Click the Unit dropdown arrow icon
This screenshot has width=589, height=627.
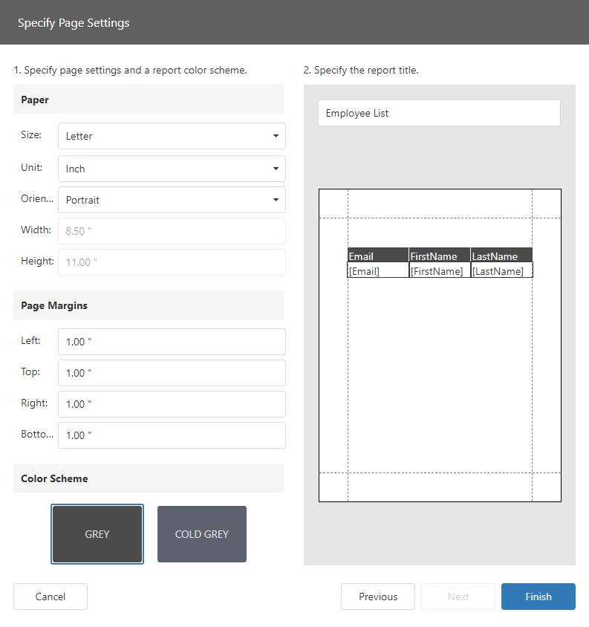click(276, 169)
